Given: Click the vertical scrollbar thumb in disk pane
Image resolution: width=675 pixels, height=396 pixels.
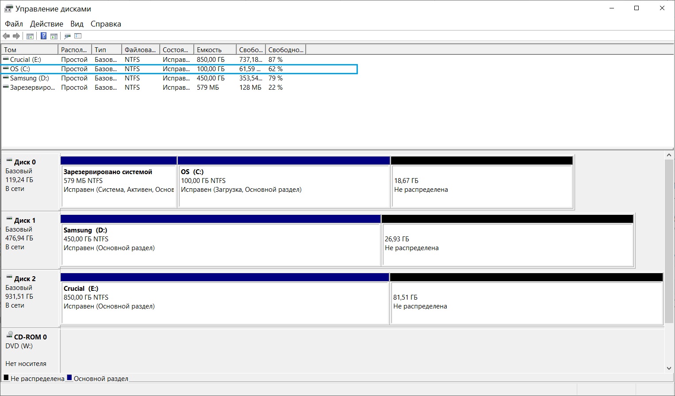Looking at the screenshot, I should [669, 242].
